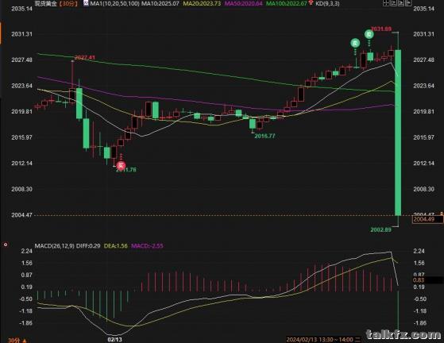The height and width of the screenshot is (343, 444).
Task: Click the MACD(26,12,9) indicator label
Action: coord(54,245)
